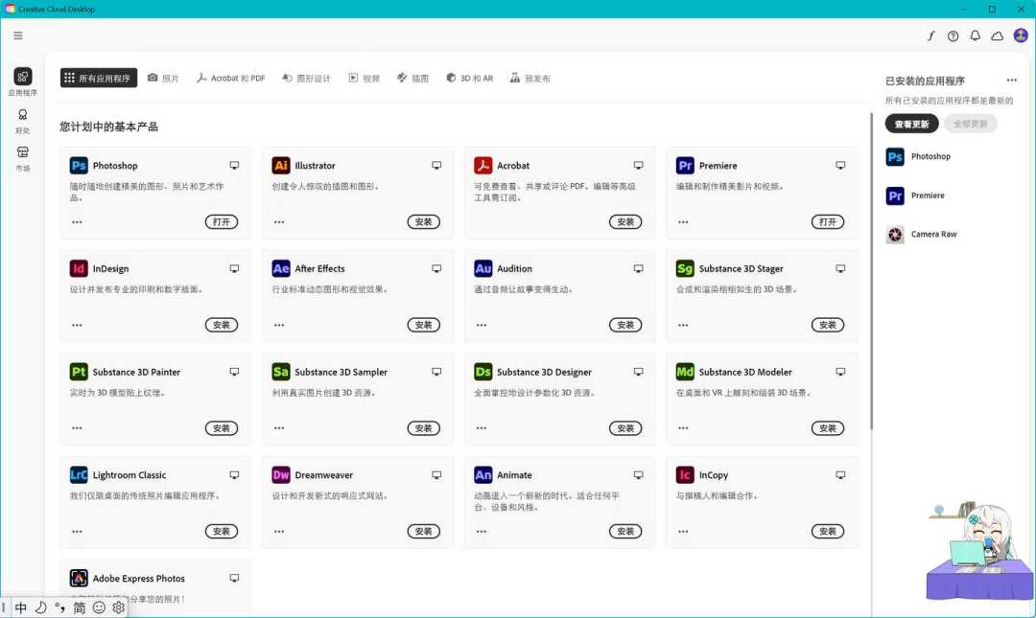Switch to the 插图 (Illustration) tab
1036x618 pixels.
pyautogui.click(x=412, y=78)
